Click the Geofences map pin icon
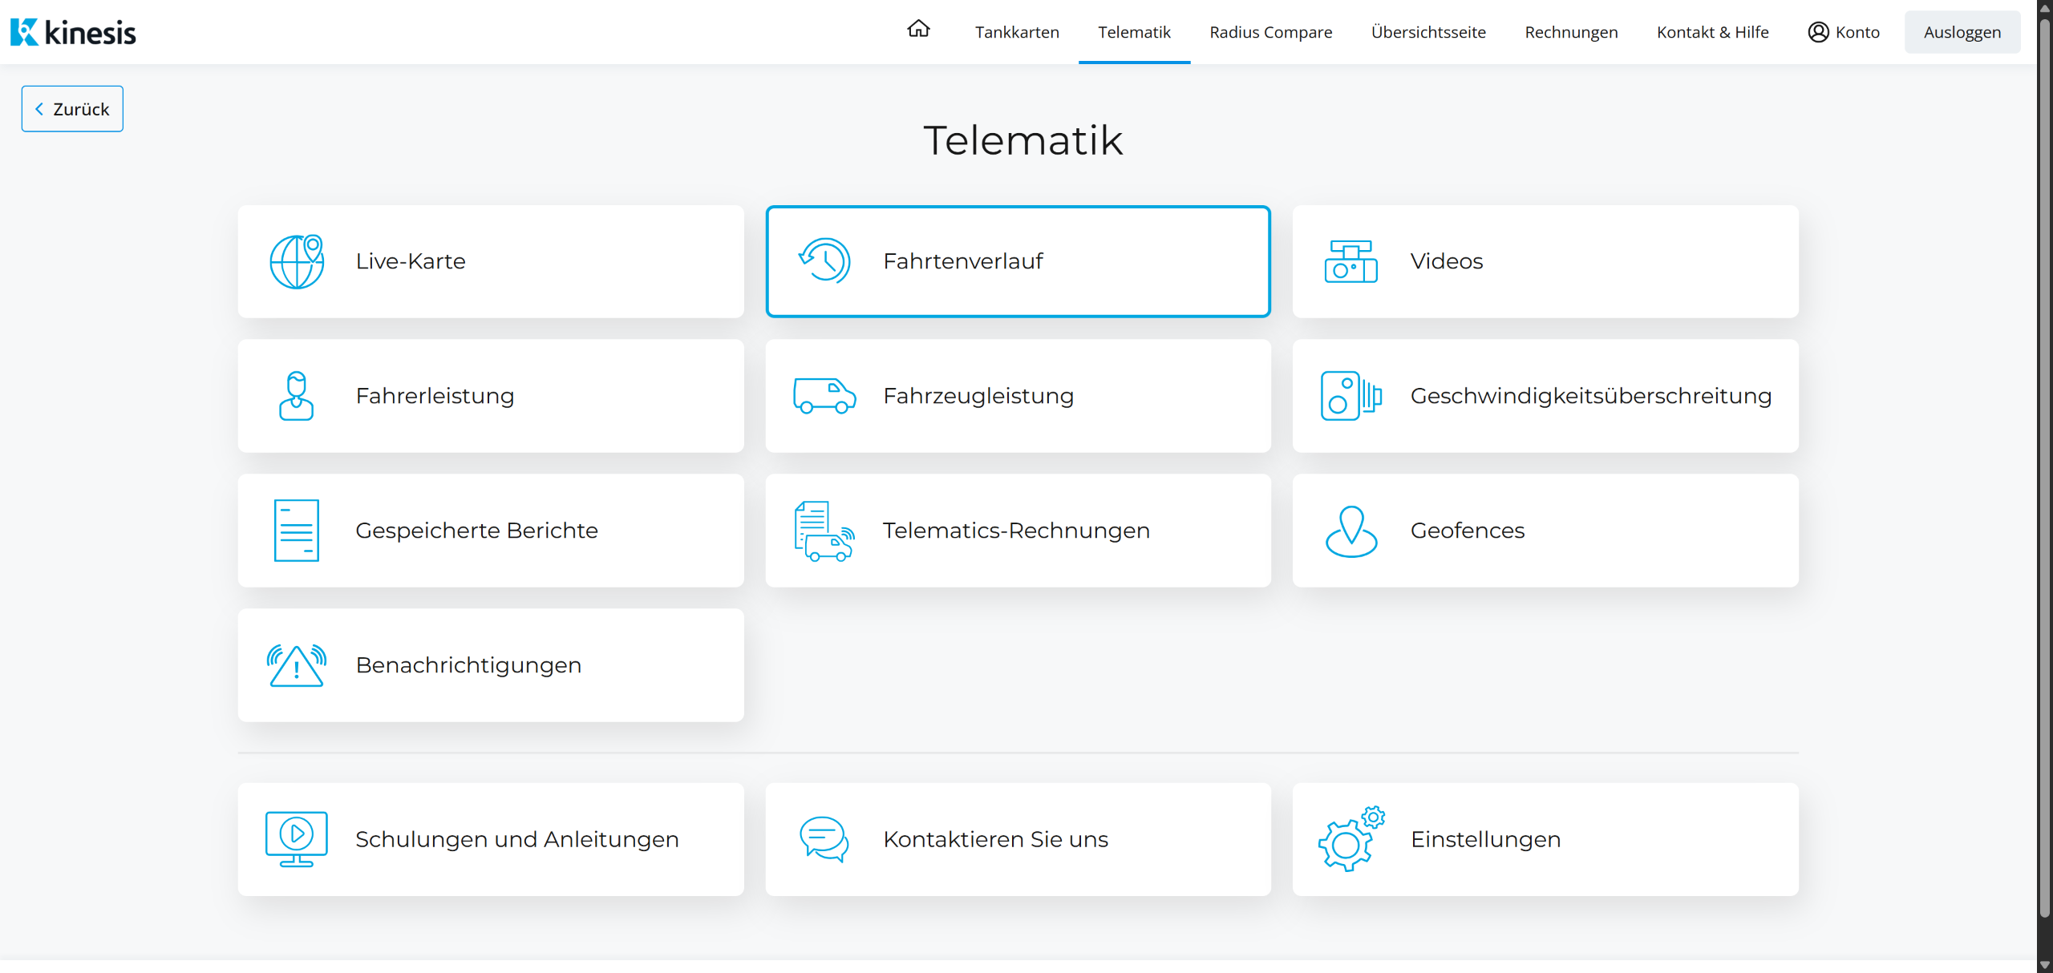This screenshot has height=973, width=2053. (1350, 531)
